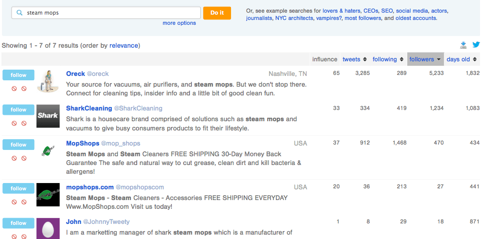The height and width of the screenshot is (239, 502).
Task: Open actors example search
Action: tap(439, 11)
